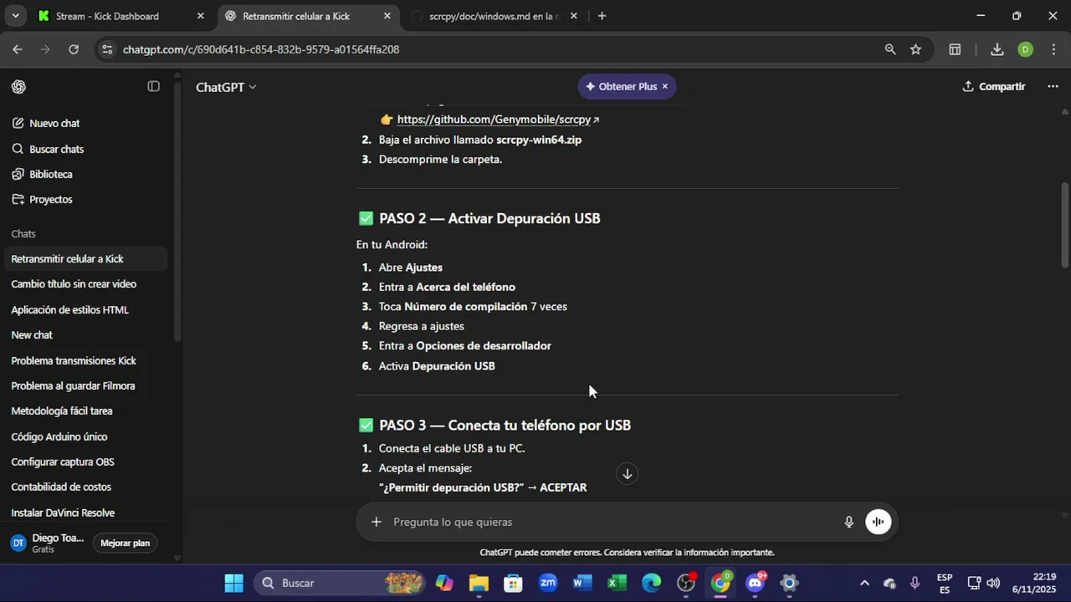Open the Chrome profile avatar D
This screenshot has height=602, width=1071.
tap(1025, 49)
